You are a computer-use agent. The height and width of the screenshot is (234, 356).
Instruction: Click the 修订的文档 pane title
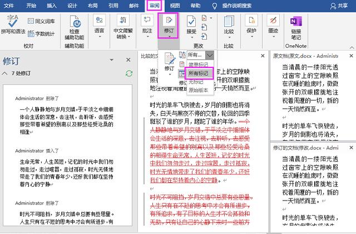click(x=305, y=148)
